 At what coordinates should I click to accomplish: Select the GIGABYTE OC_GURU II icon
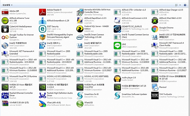tap(117, 29)
